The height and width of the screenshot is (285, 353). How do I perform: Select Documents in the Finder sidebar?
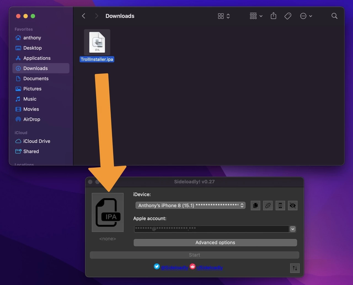pos(35,78)
